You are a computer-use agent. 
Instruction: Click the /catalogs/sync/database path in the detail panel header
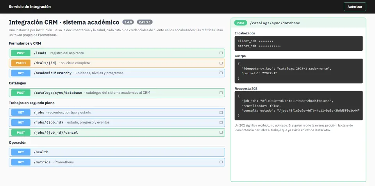(x=275, y=23)
